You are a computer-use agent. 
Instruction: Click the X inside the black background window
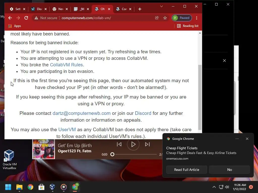[x=224, y=61]
